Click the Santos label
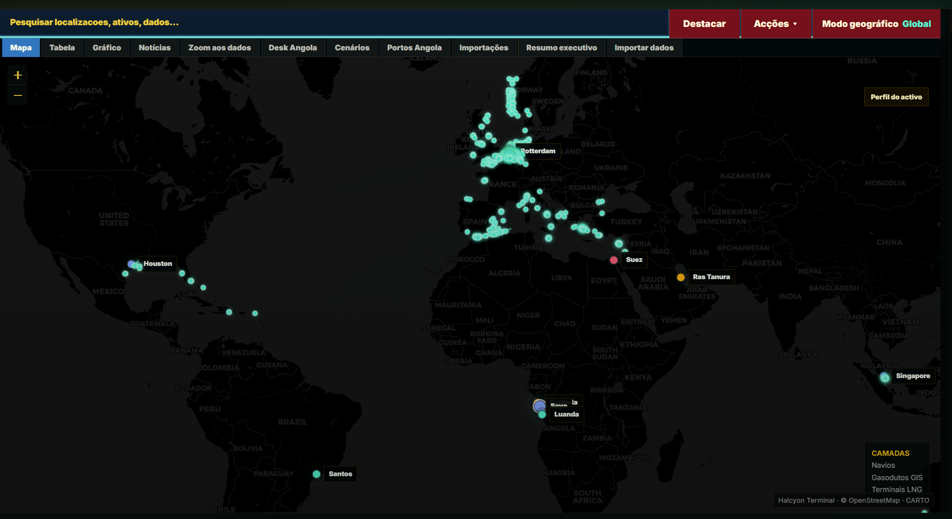The height and width of the screenshot is (519, 952). point(340,474)
